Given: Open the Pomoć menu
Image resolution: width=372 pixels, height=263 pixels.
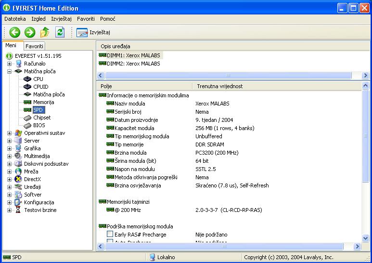Looking at the screenshot, I should pyautogui.click(x=107, y=19).
